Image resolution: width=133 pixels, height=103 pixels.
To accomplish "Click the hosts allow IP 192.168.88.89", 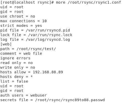I will coord(48,72).
